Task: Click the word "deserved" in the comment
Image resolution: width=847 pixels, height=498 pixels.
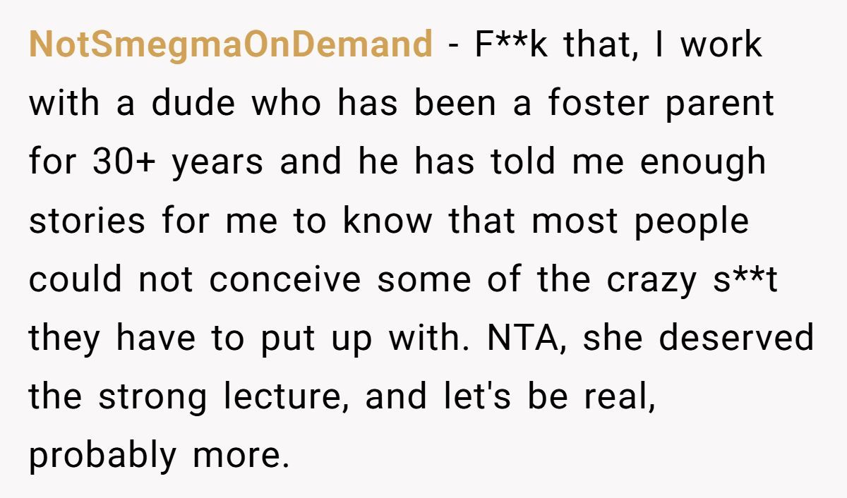Action: [x=736, y=338]
